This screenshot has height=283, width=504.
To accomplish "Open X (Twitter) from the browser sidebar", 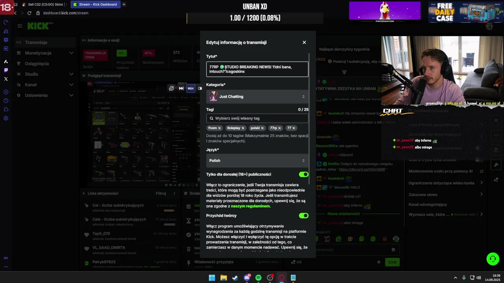I will click(6, 79).
